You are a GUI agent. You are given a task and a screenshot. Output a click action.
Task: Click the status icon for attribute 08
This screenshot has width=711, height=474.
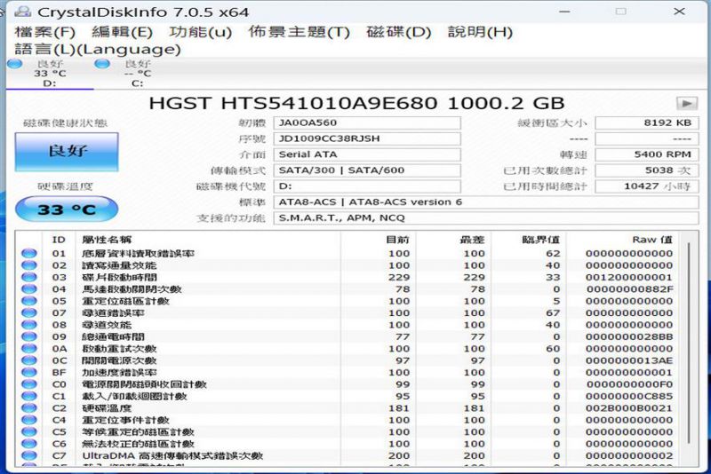pyautogui.click(x=29, y=325)
